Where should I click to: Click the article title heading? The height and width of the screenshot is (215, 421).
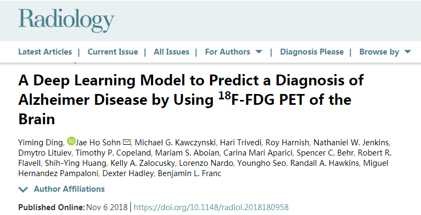191,99
